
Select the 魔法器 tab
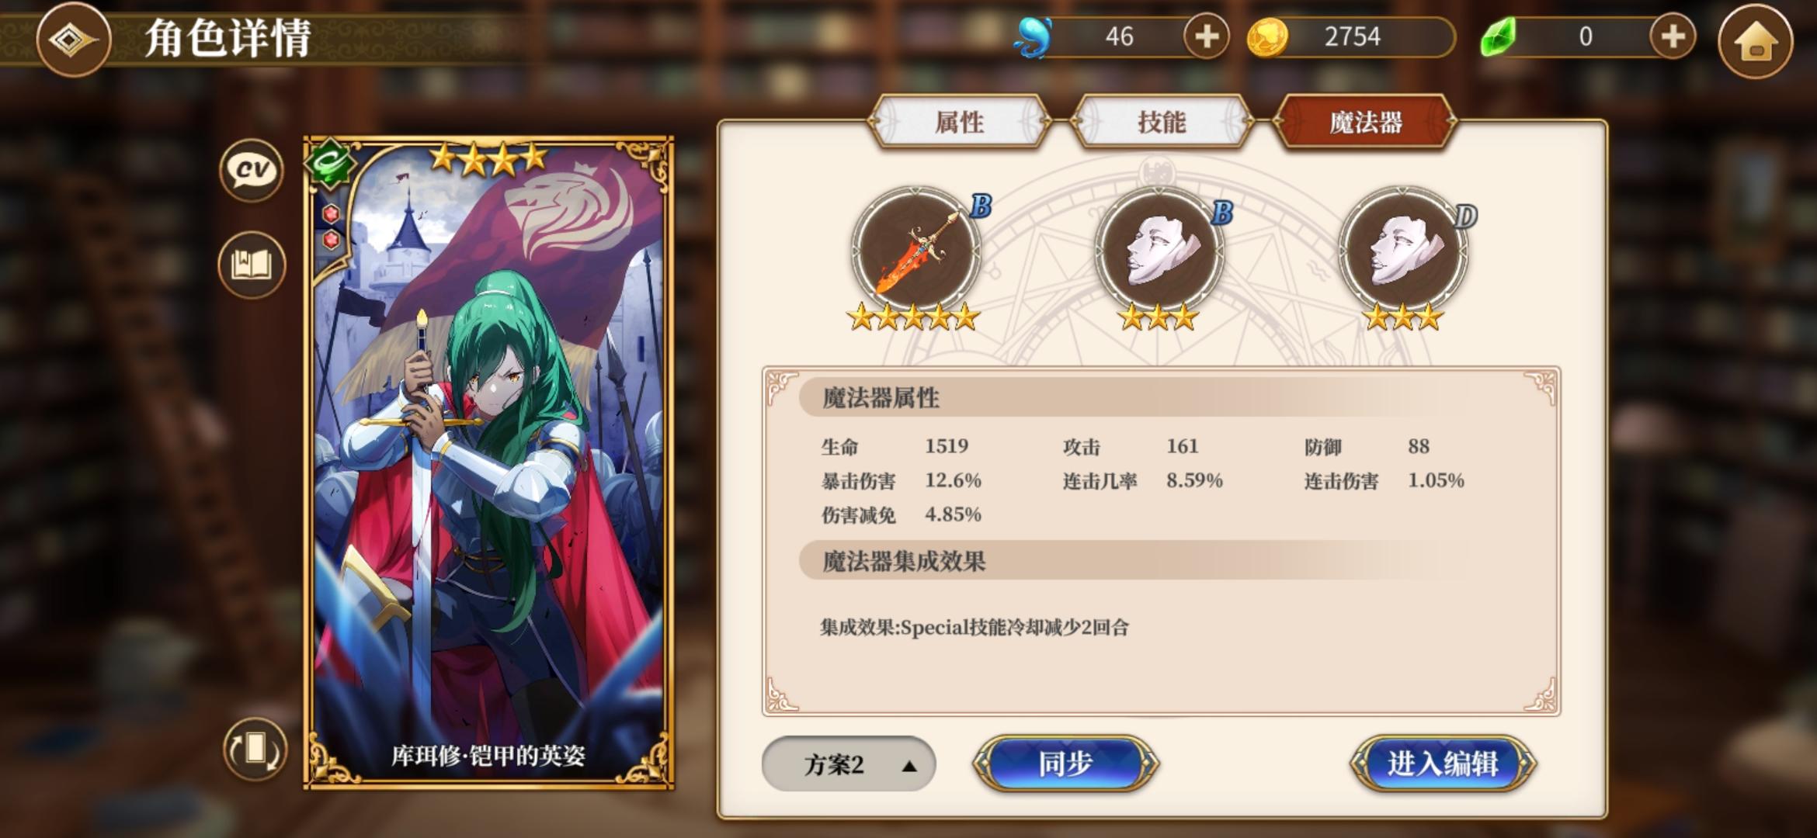click(1365, 122)
